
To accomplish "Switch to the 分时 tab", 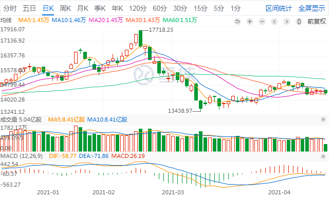I will (x=10, y=8).
